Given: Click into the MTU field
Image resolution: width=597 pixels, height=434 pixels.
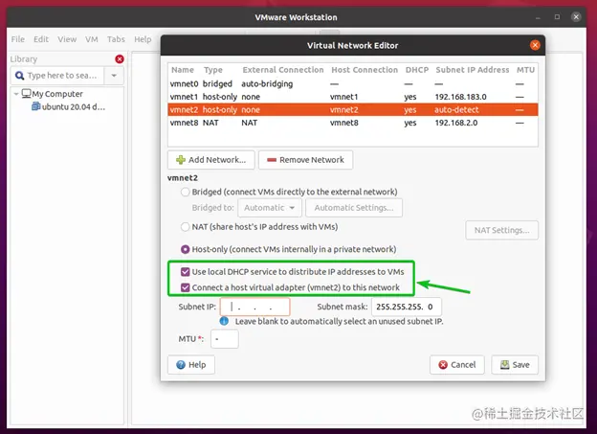Looking at the screenshot, I should (x=225, y=339).
